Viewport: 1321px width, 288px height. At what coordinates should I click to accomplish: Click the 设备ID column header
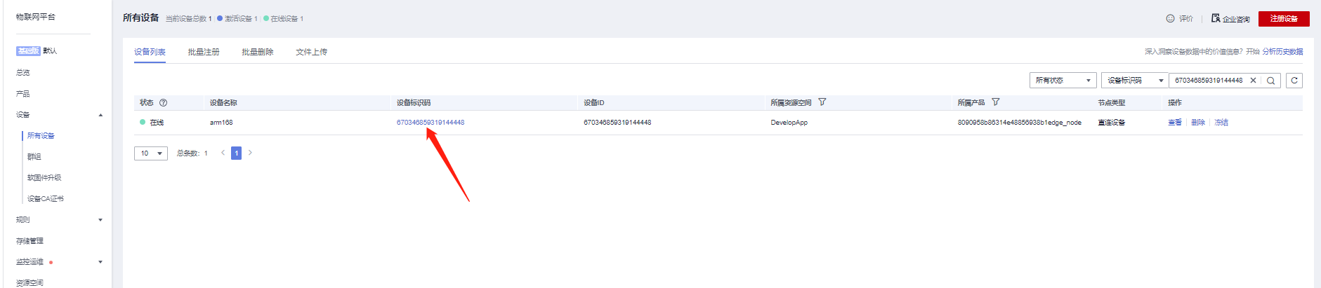point(594,103)
